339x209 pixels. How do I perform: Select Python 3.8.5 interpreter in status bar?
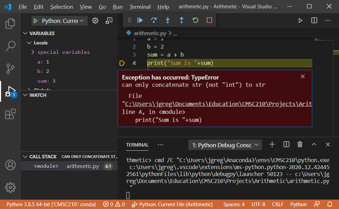[x=51, y=204]
